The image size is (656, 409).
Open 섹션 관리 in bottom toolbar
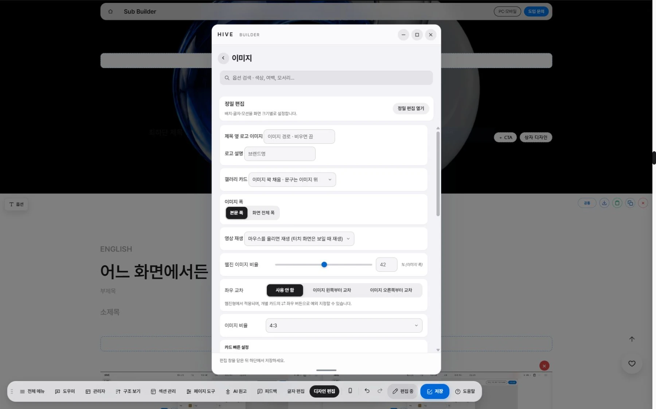click(163, 392)
